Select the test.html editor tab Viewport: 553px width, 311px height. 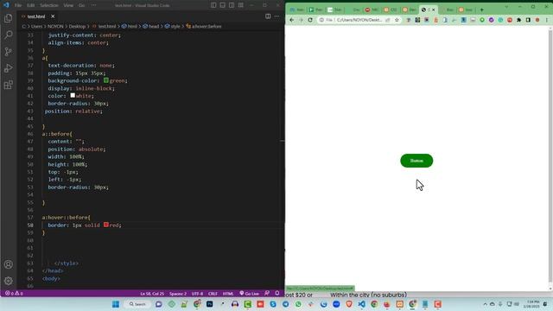(36, 16)
